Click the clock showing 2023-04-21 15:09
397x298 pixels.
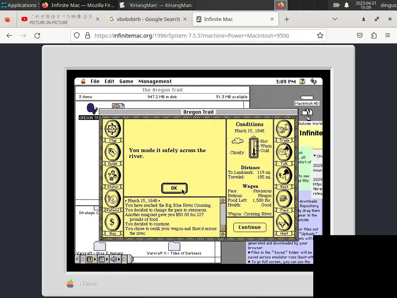[366, 5]
